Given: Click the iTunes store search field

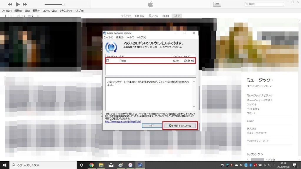Looking at the screenshot, I should pos(265,4).
